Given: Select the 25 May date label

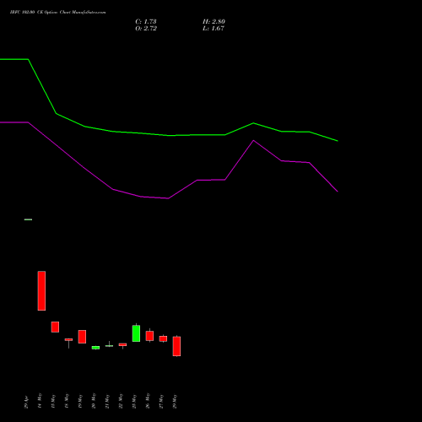Looking at the screenshot, I should [134, 401].
